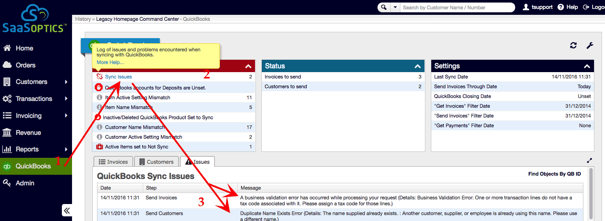The height and width of the screenshot is (221, 605).
Task: Click the Active Items set to Not Sync row
Action: [x=174, y=147]
